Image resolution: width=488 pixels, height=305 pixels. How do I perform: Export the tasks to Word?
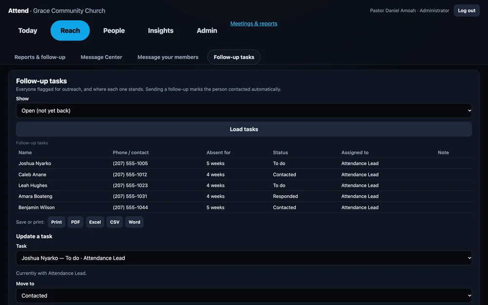(134, 222)
